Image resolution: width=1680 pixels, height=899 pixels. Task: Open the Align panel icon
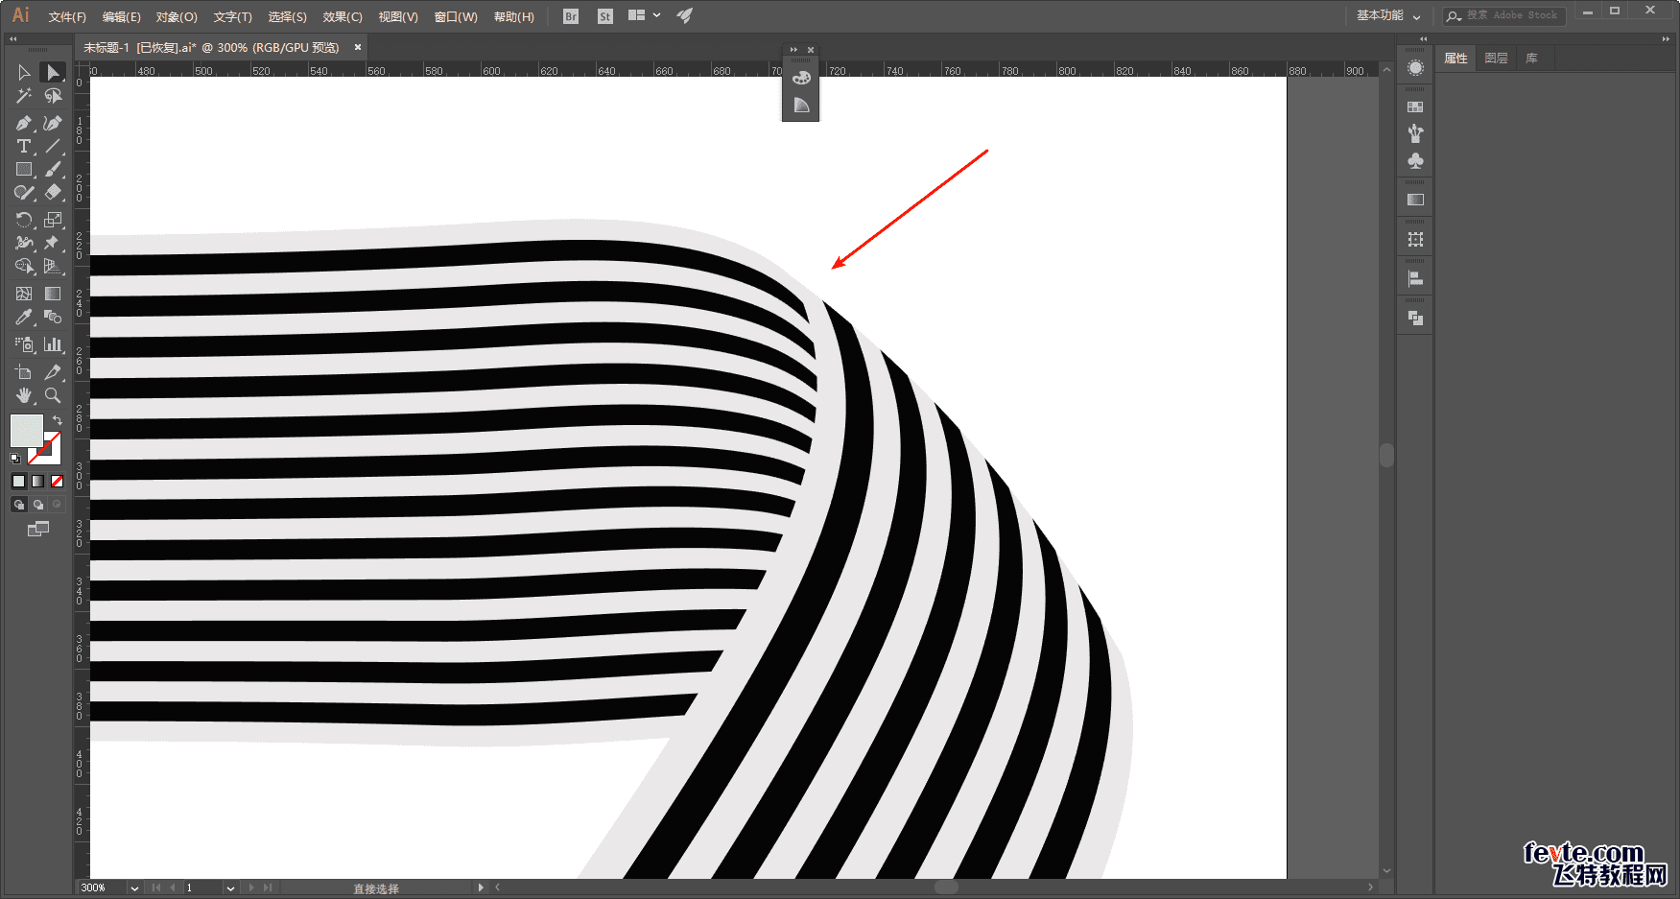pos(1415,279)
